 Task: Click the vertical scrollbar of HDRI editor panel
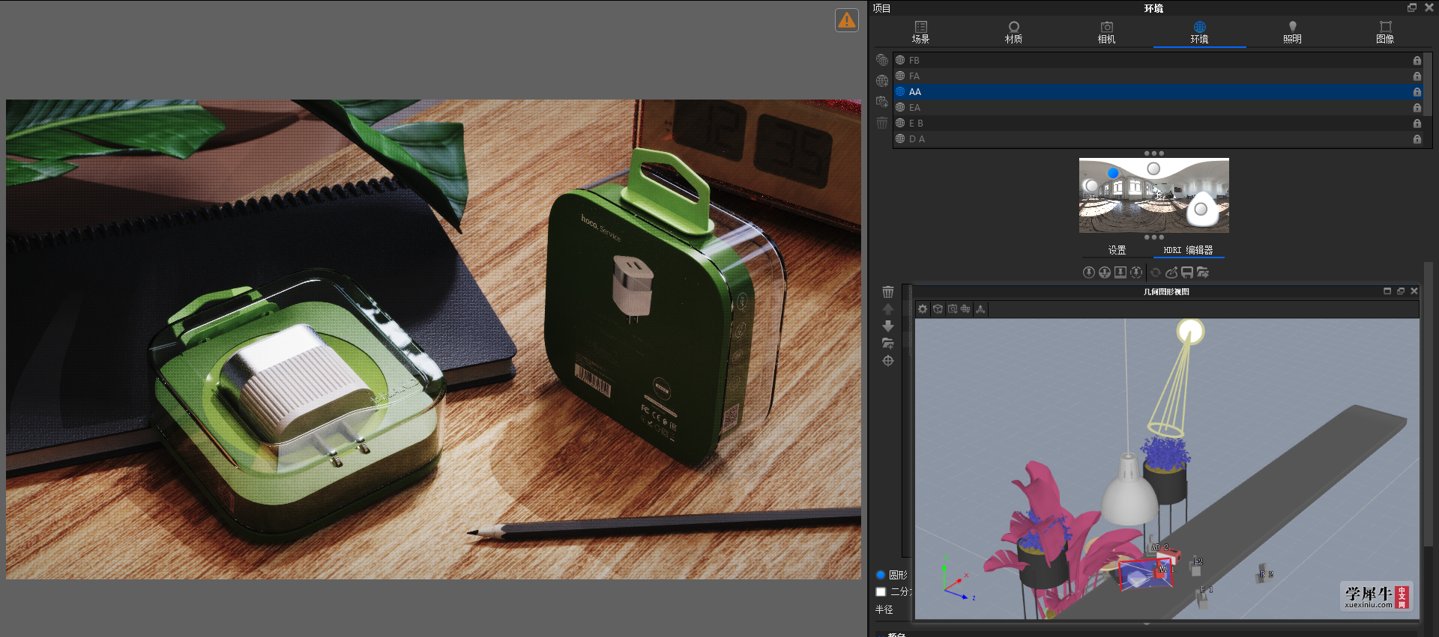(1429, 404)
